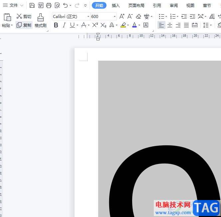Expand the font name dropdown arrow
This screenshot has width=221, height=217.
[x=88, y=17]
